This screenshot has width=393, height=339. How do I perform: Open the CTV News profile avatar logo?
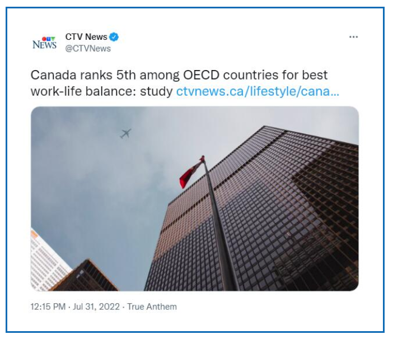(44, 43)
